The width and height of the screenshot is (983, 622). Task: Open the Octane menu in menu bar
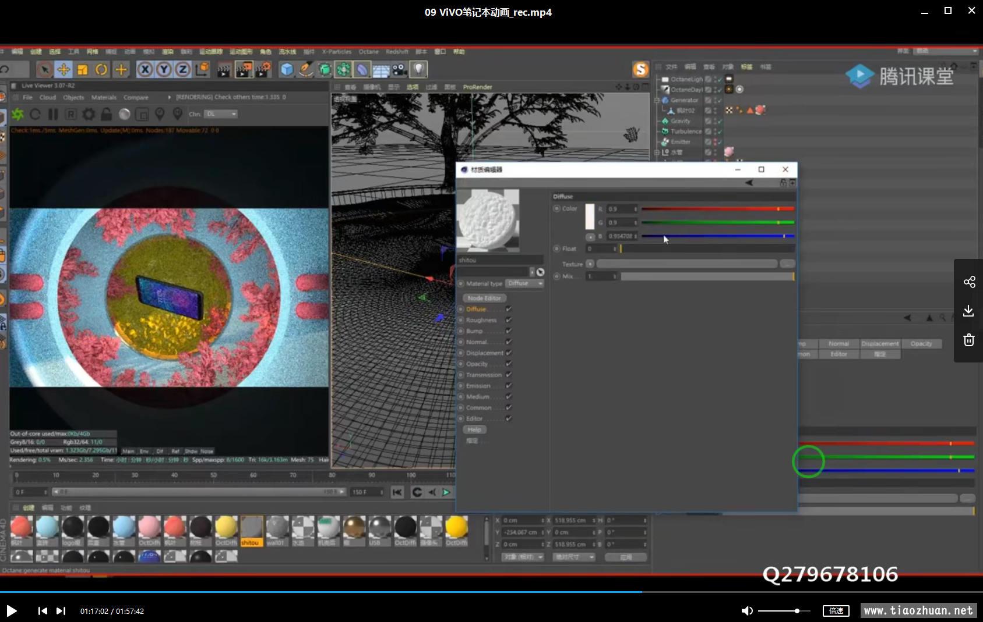coord(368,52)
